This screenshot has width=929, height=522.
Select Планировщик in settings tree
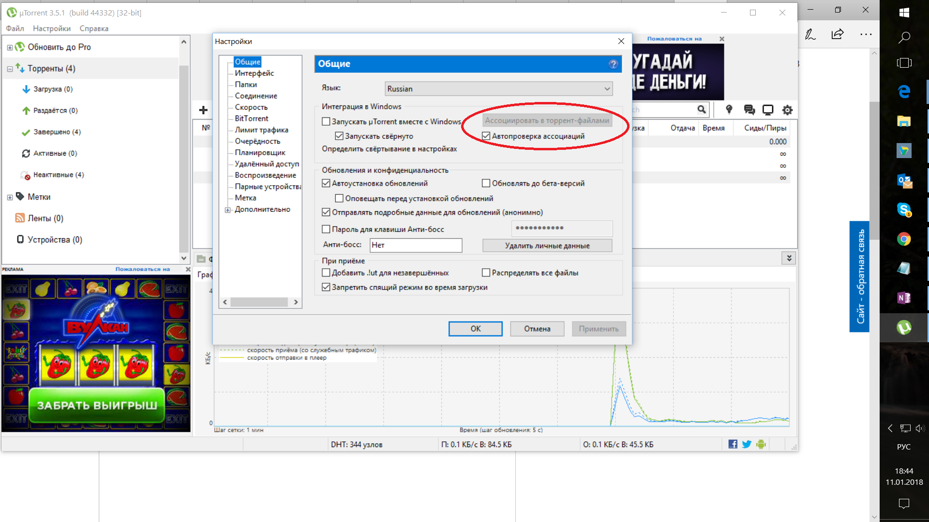coord(260,152)
